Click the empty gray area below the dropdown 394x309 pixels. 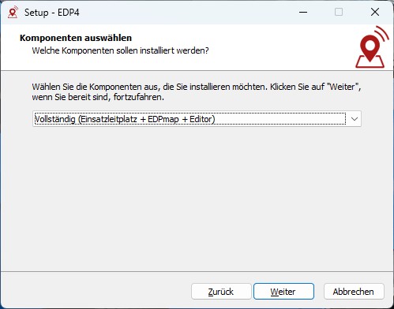(x=197, y=197)
